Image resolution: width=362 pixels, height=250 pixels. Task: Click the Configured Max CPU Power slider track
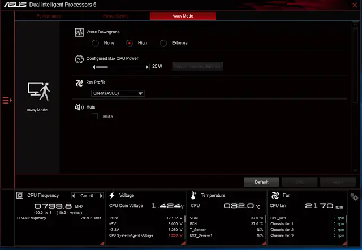pyautogui.click(x=120, y=67)
